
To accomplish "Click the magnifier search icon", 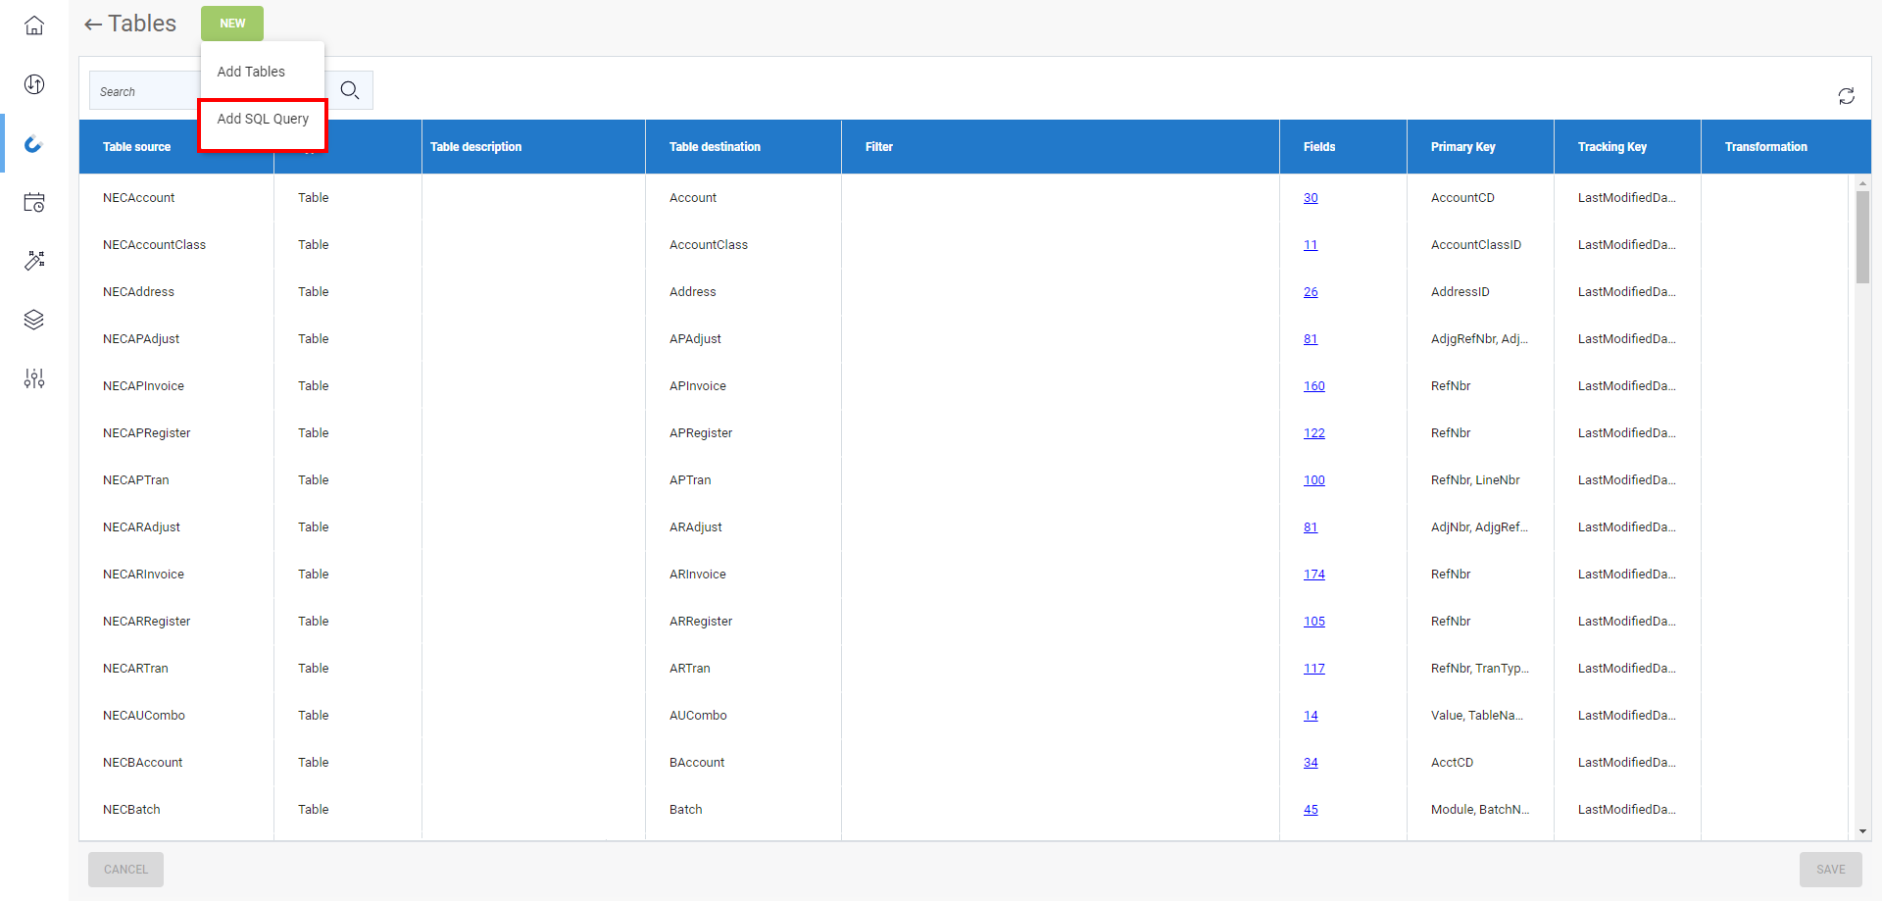I will coord(350,91).
